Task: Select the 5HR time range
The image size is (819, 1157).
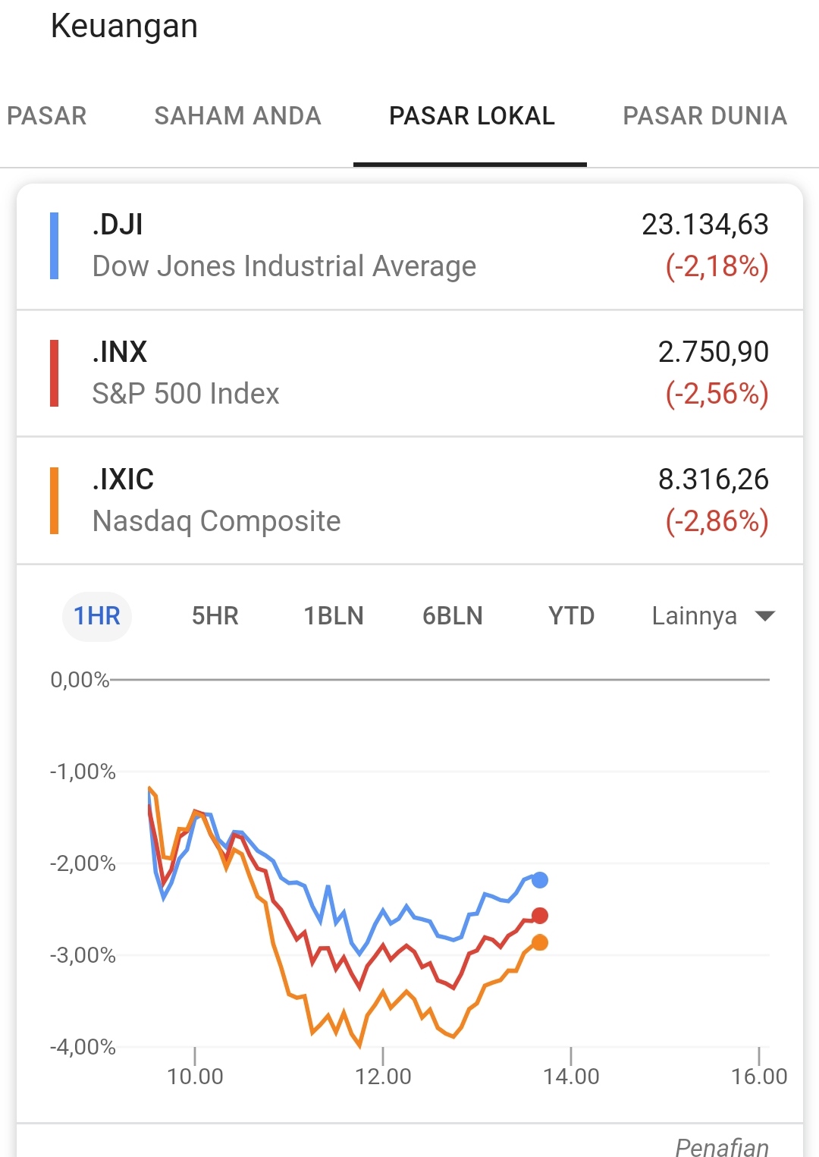Action: [215, 616]
